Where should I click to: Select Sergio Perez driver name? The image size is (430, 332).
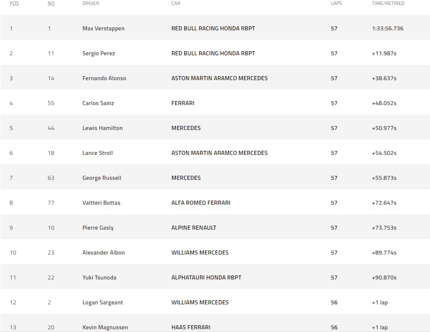(x=98, y=53)
